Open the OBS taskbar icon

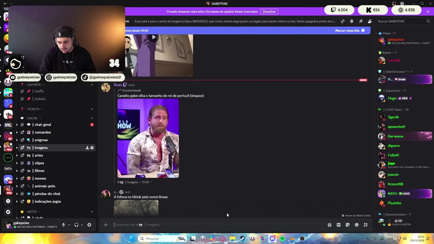click(x=302, y=239)
